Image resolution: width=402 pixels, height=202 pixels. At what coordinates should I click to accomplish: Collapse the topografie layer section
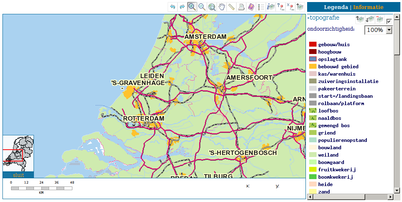click(x=308, y=18)
